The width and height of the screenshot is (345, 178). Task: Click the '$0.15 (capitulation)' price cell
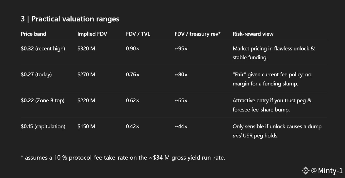pos(43,126)
